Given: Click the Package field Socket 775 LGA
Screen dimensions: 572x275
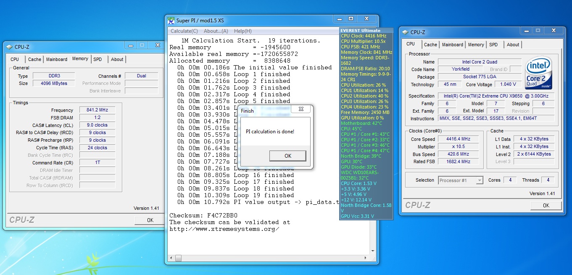Looking at the screenshot, I should point(480,77).
